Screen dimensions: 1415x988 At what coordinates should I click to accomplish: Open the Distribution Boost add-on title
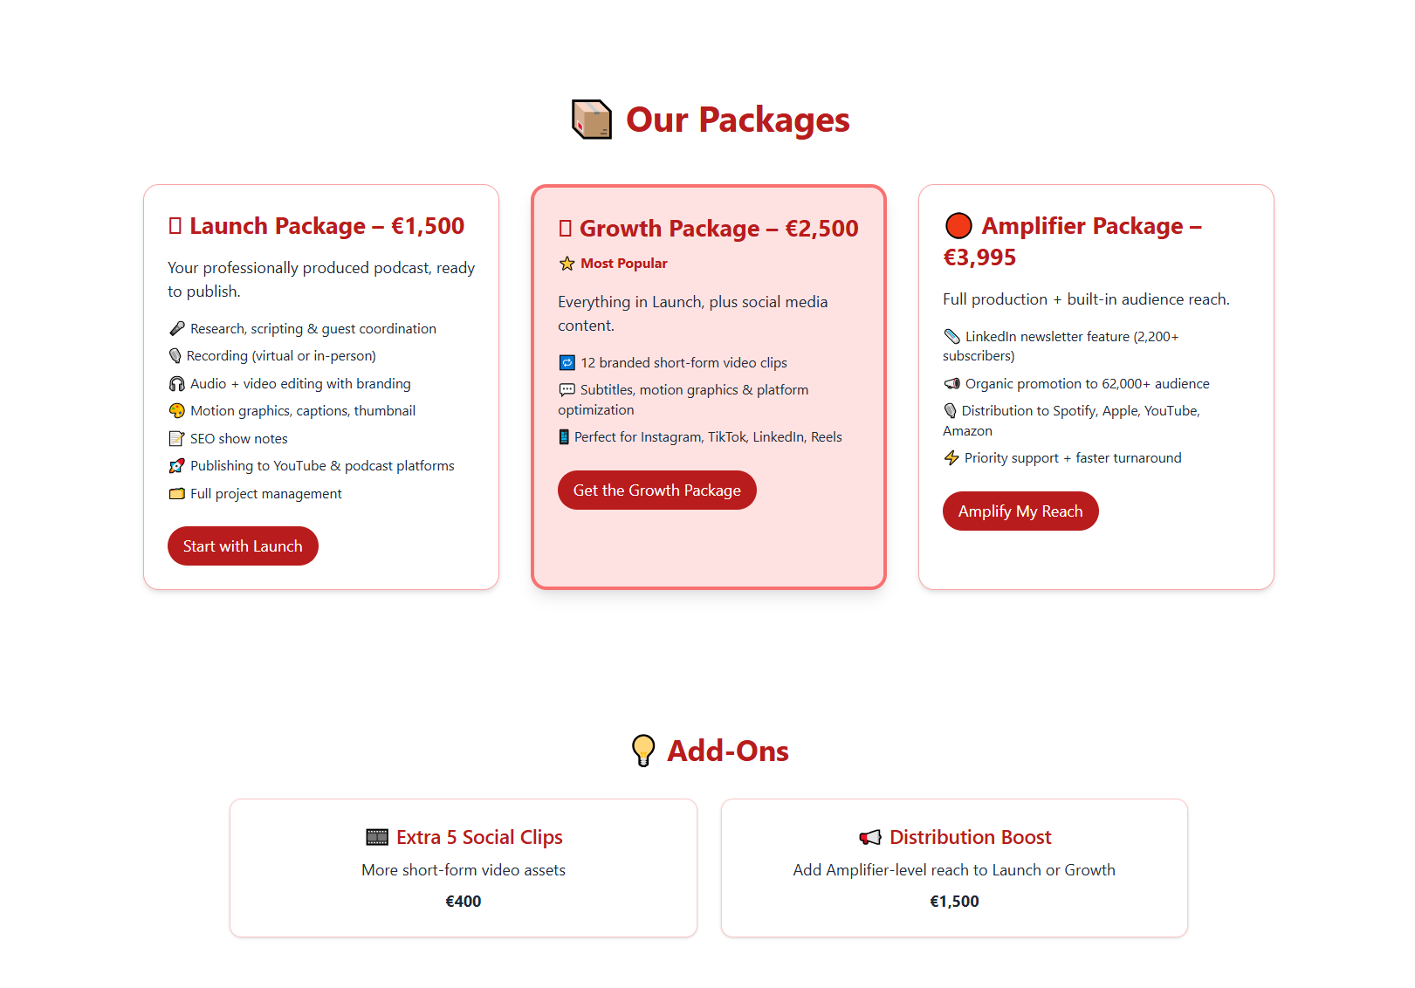(970, 838)
